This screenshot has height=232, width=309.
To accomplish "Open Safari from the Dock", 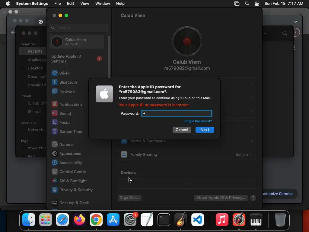I will pos(62,220).
